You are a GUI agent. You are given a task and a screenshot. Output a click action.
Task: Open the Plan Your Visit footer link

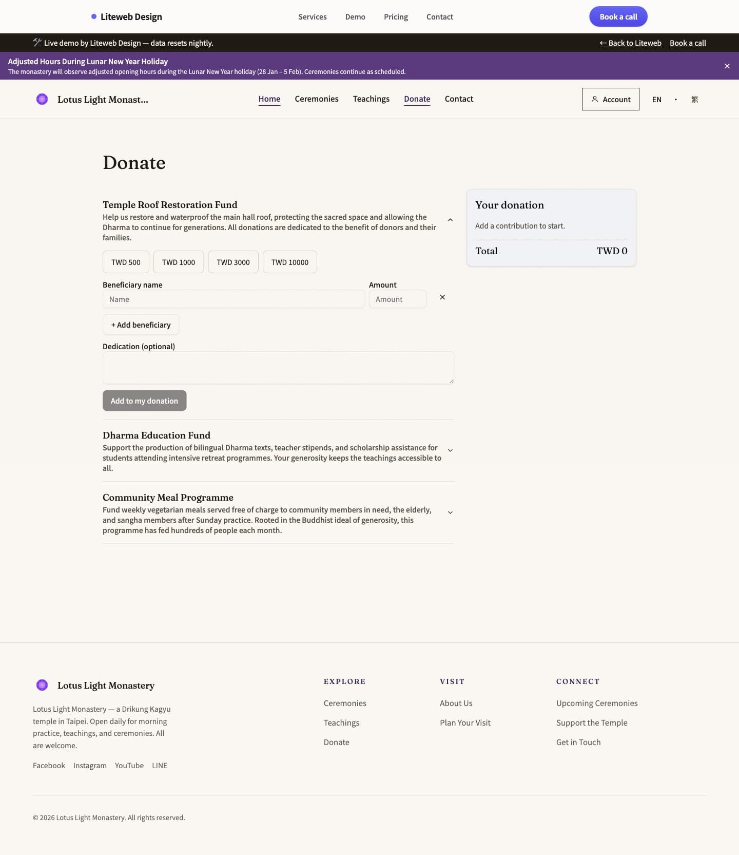click(x=465, y=723)
